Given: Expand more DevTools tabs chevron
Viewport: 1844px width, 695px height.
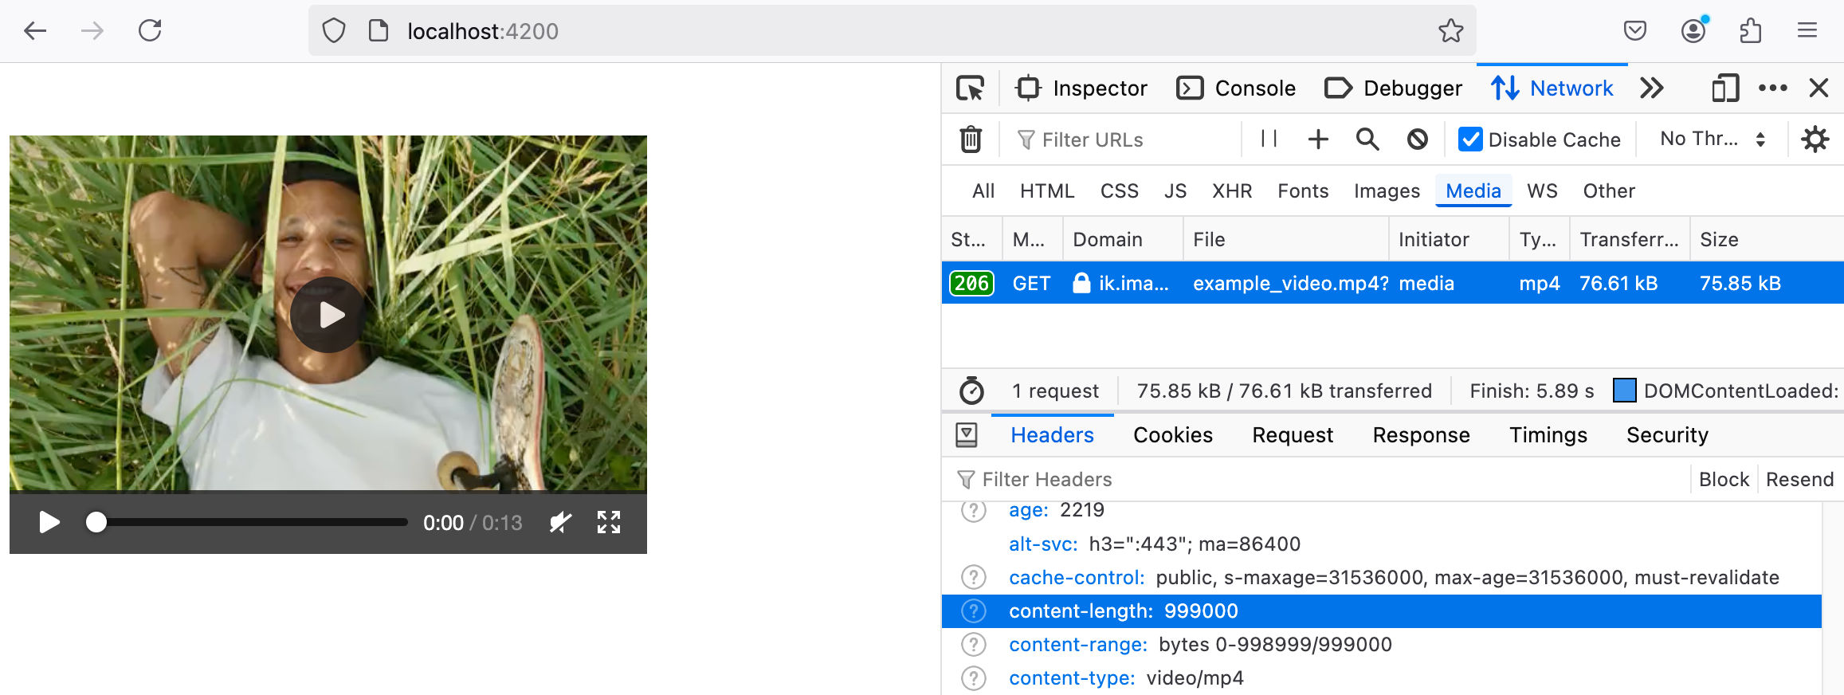Looking at the screenshot, I should [1652, 88].
